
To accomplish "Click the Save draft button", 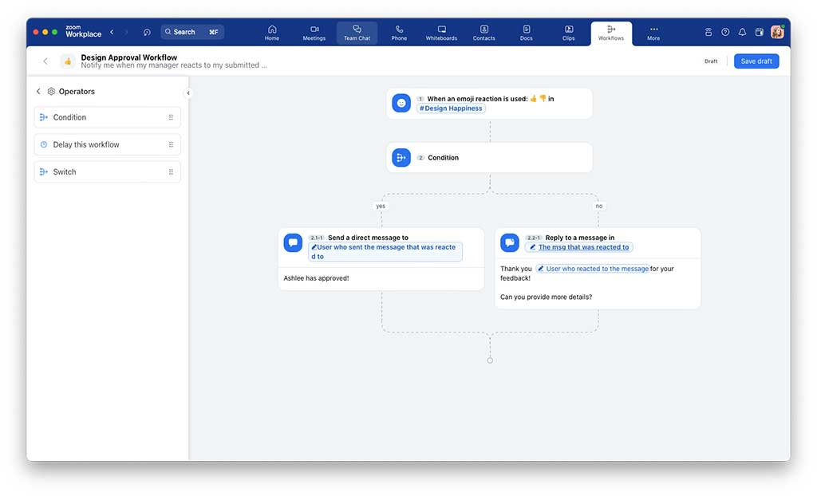I will point(756,61).
